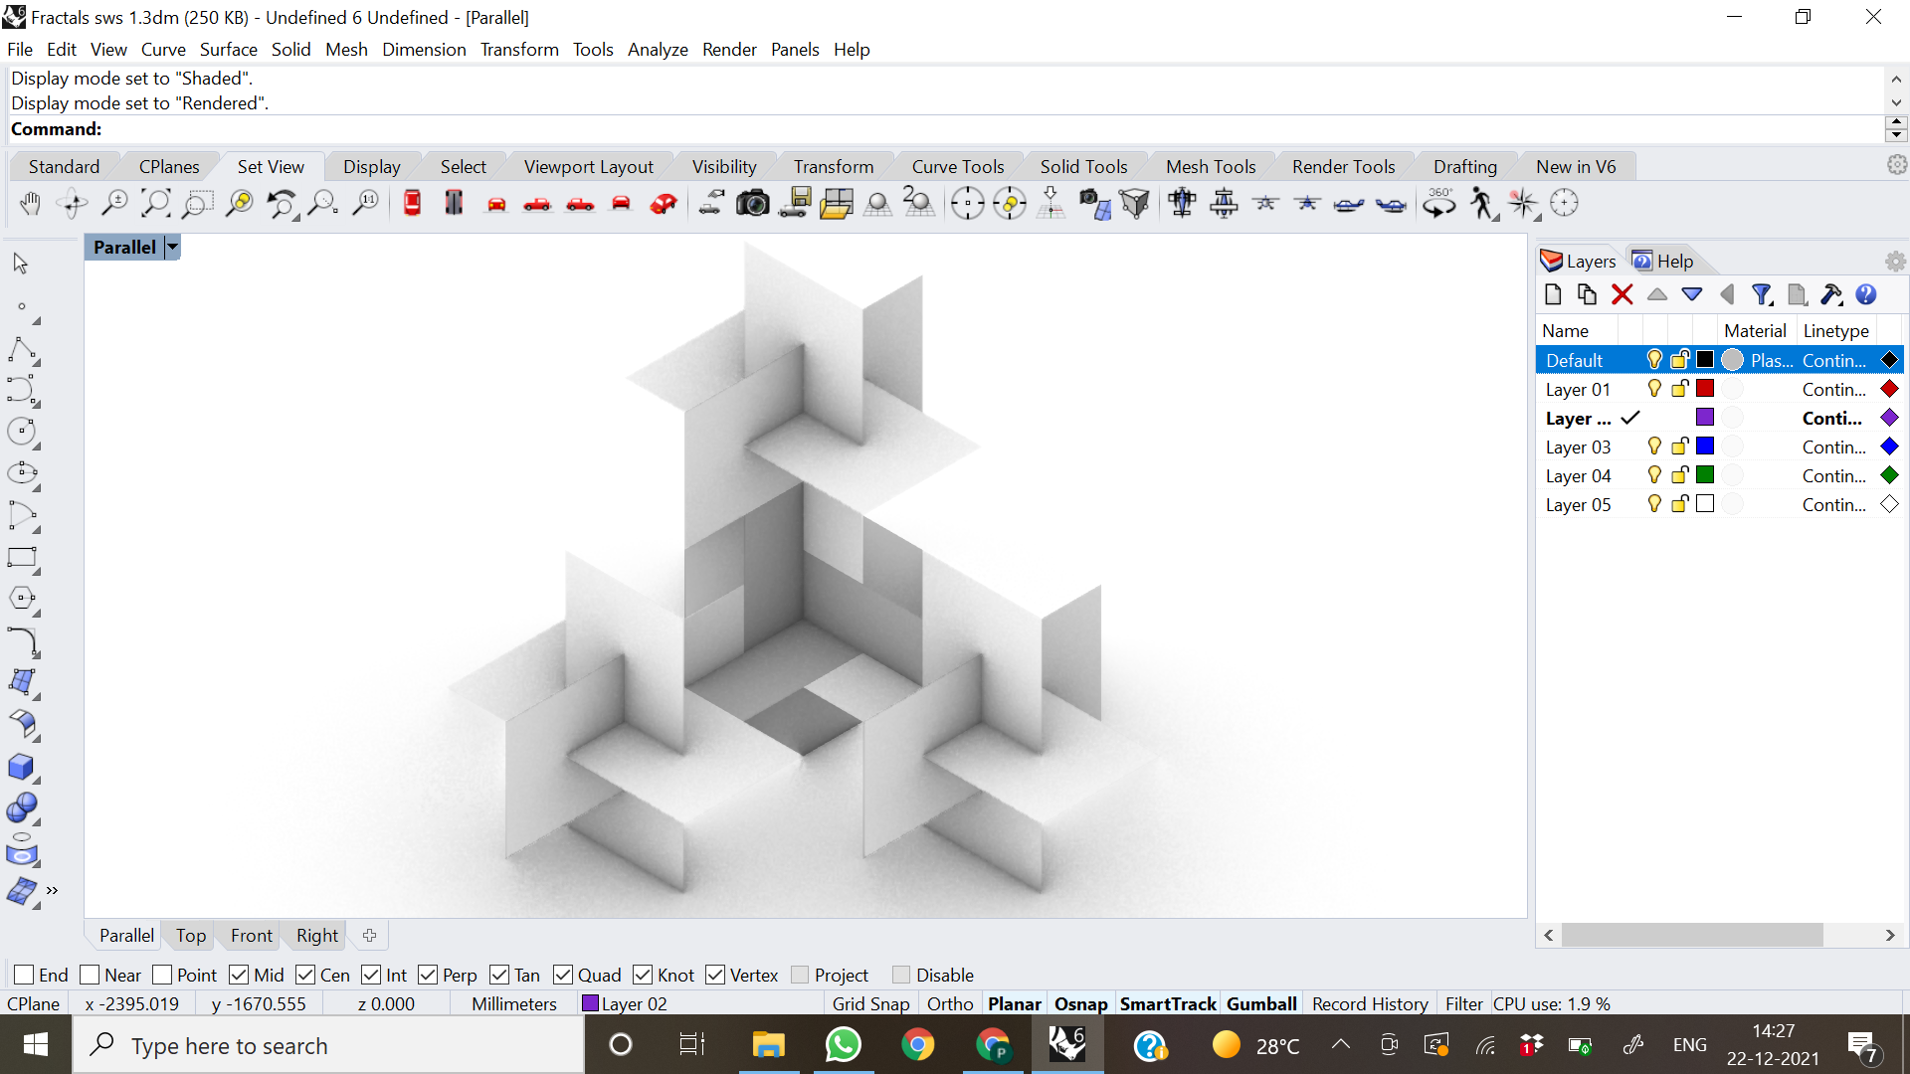Open the Parallel viewport dropdown arrow
1910x1074 pixels.
pyautogui.click(x=172, y=247)
